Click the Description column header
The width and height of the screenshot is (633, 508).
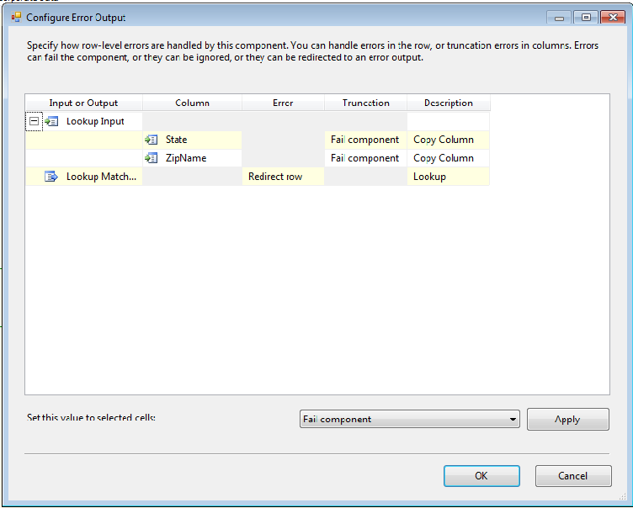(x=449, y=103)
